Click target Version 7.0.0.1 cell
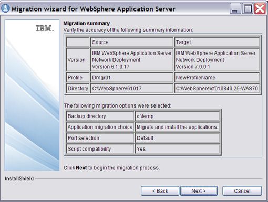268x202 pixels. (x=217, y=60)
